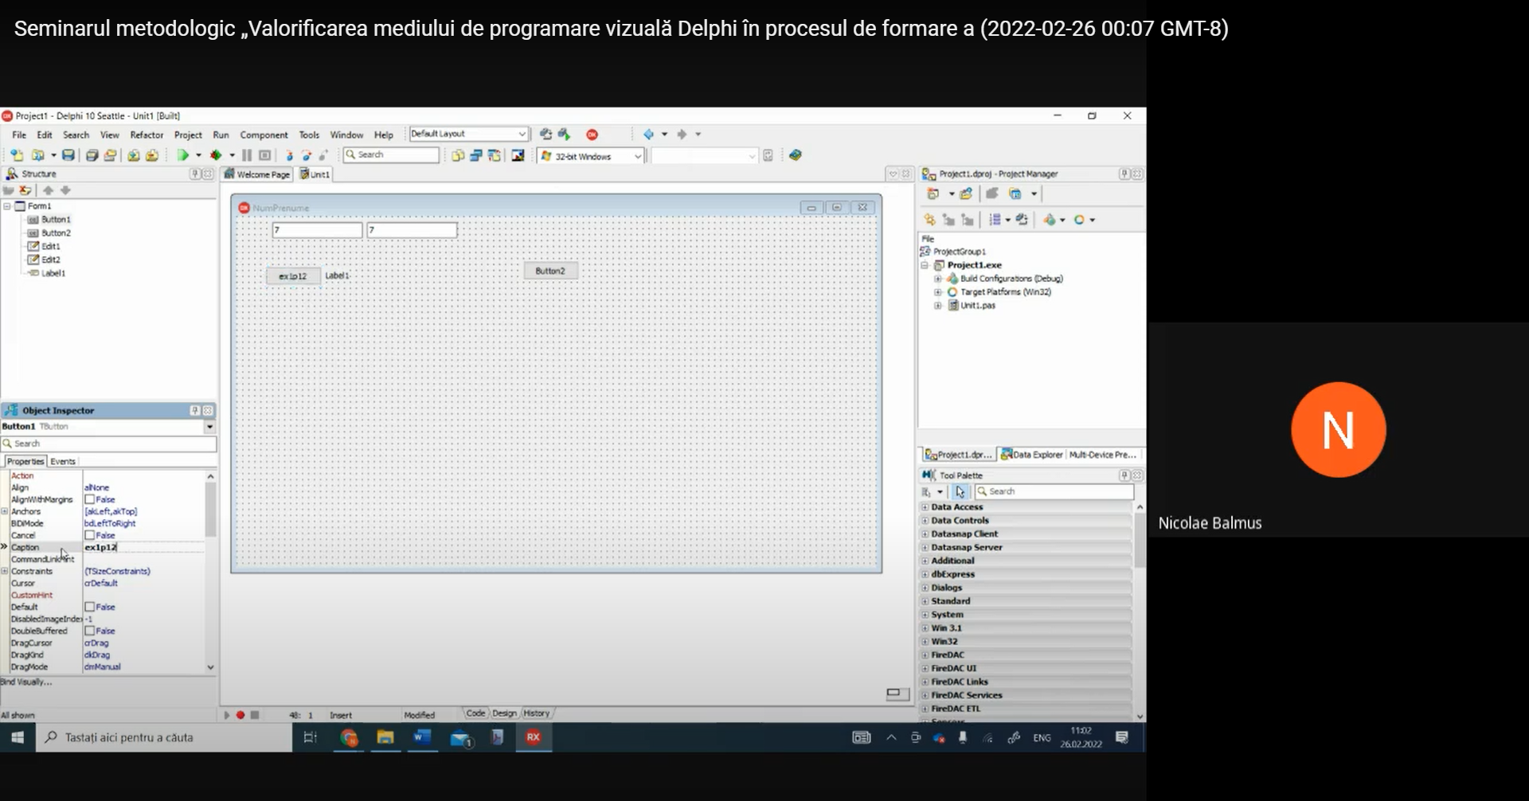Click the blue Back navigation arrow
1529x801 pixels.
coord(648,135)
